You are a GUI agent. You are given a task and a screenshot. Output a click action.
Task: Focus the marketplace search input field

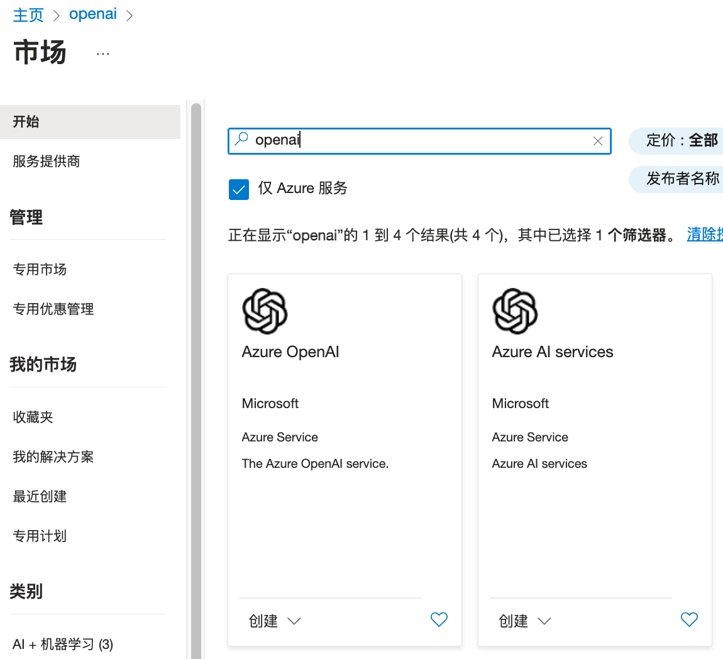pos(419,141)
